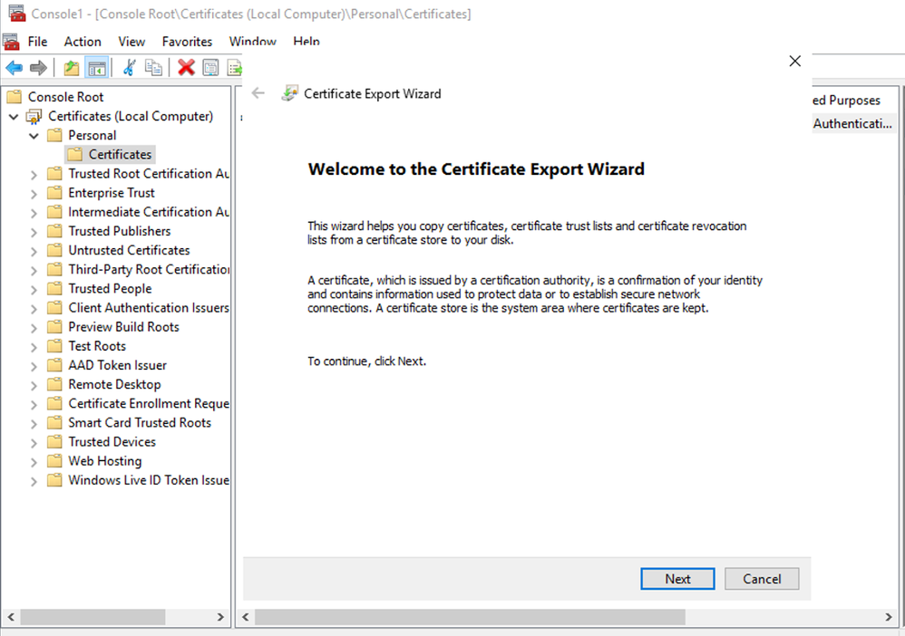Click the red Delete X icon

click(186, 68)
